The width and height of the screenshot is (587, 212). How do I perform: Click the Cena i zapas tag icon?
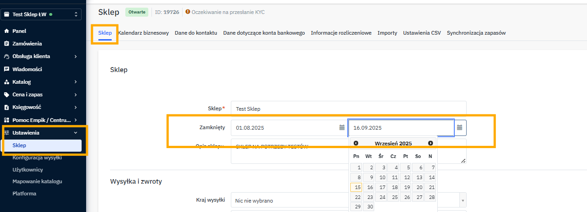coord(6,95)
